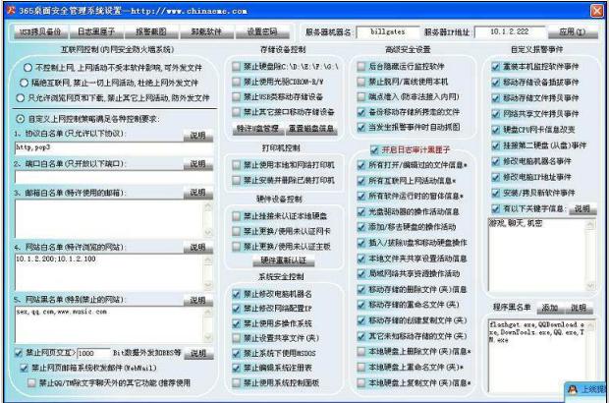Viewport: 609px width, 403px height.
Task: Open the USB拷贝备份 tab
Action: pos(39,31)
